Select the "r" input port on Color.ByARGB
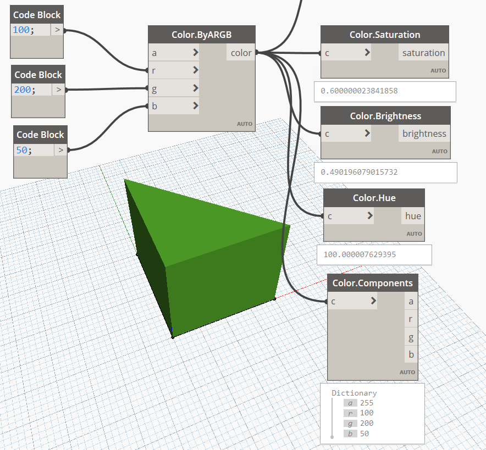 [174, 70]
